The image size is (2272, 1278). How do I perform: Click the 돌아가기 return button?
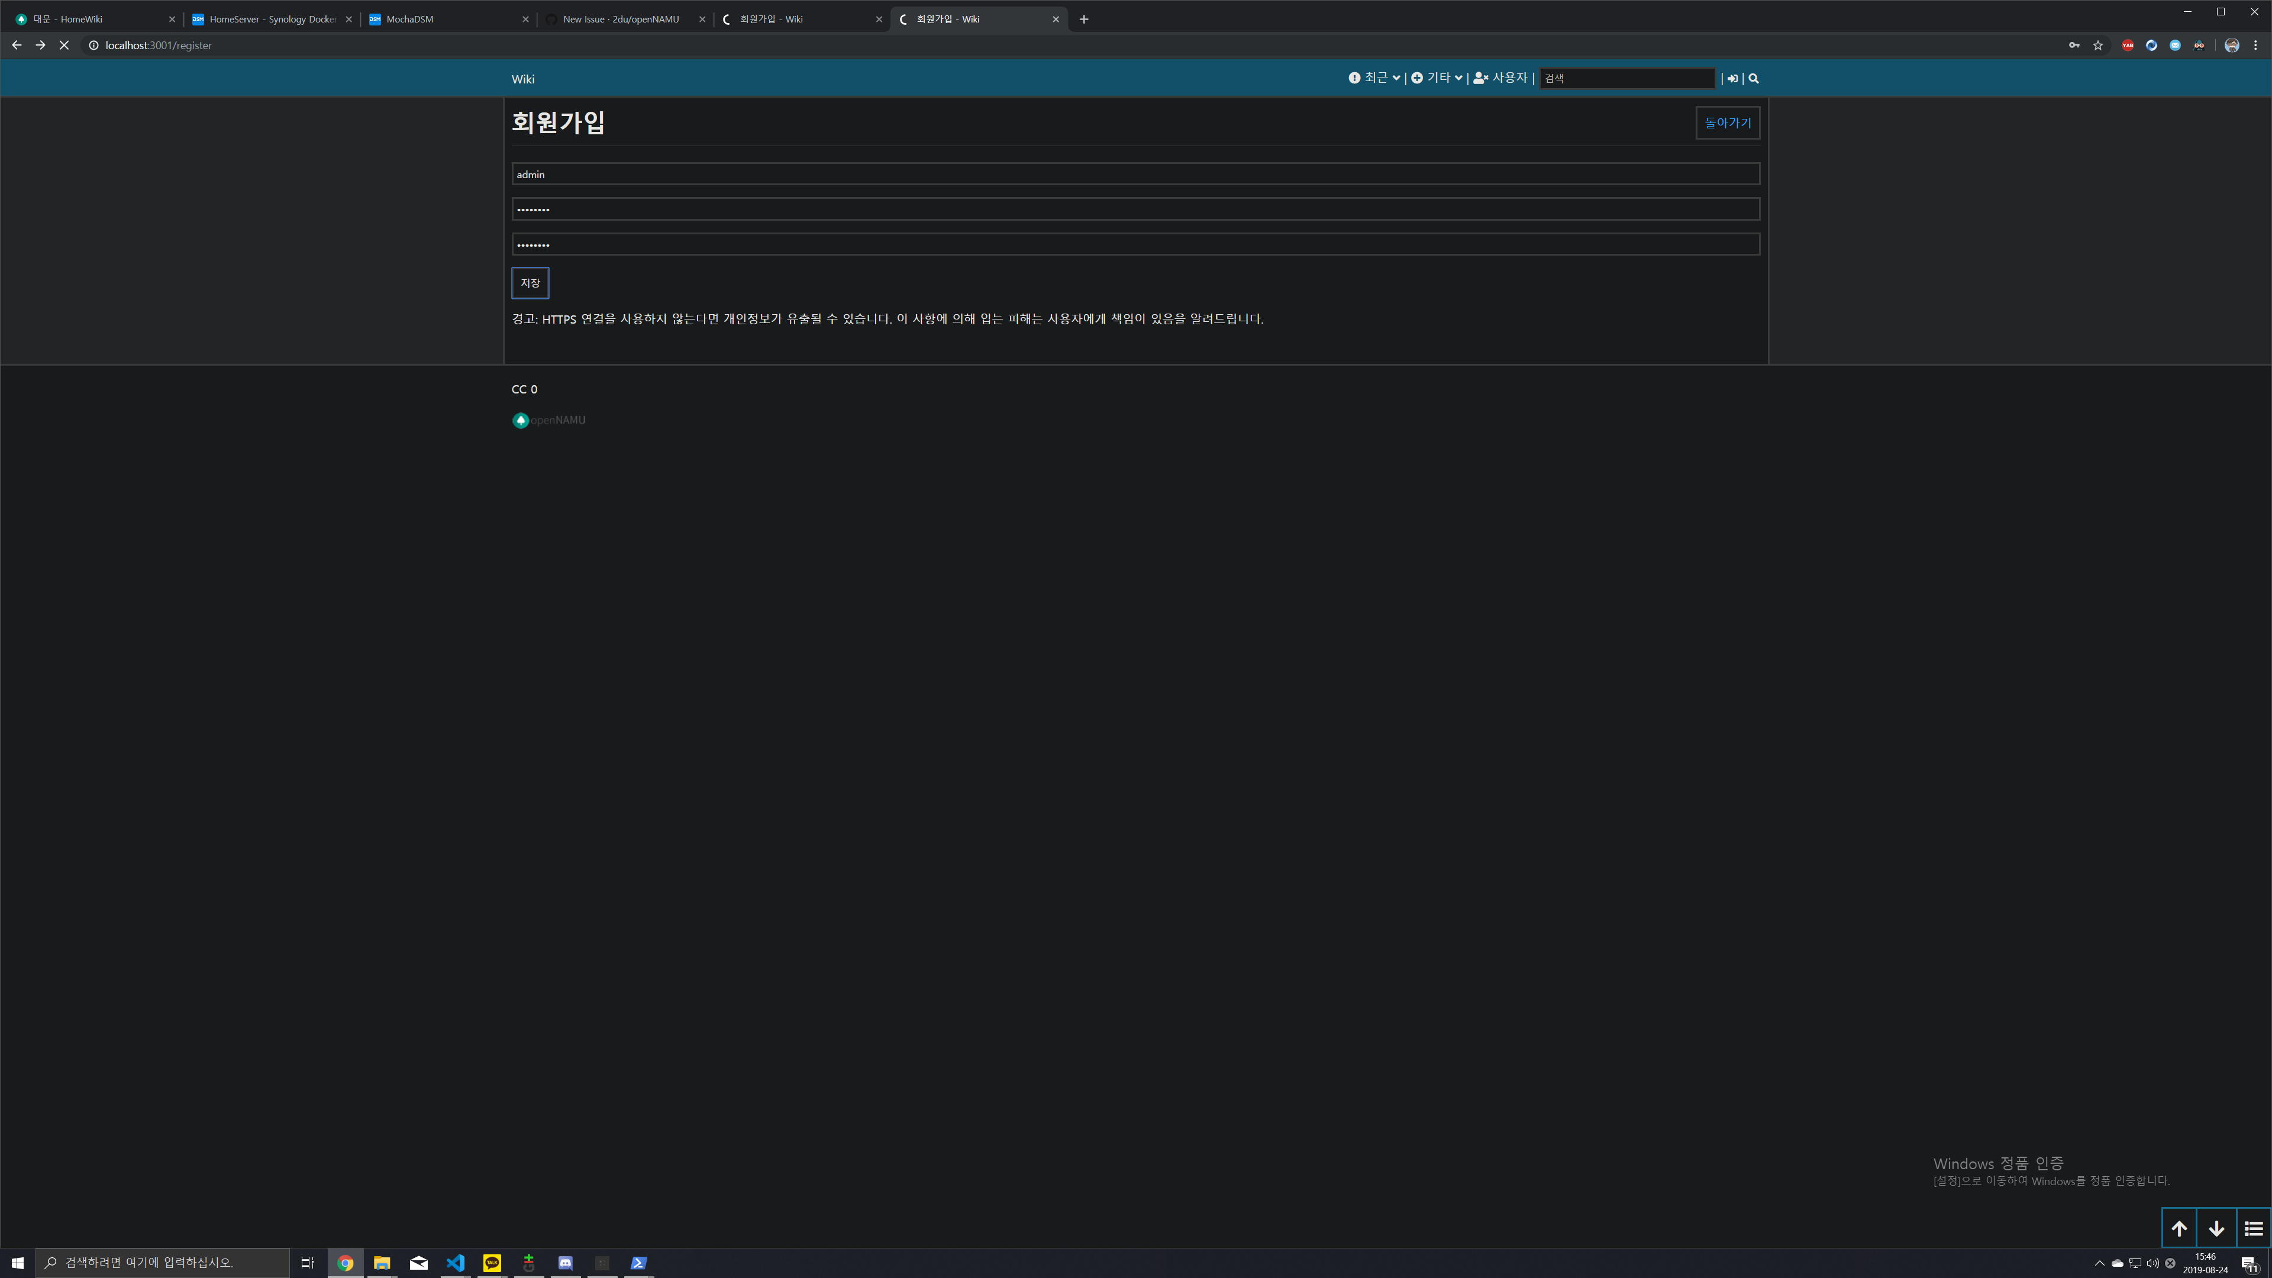1728,122
